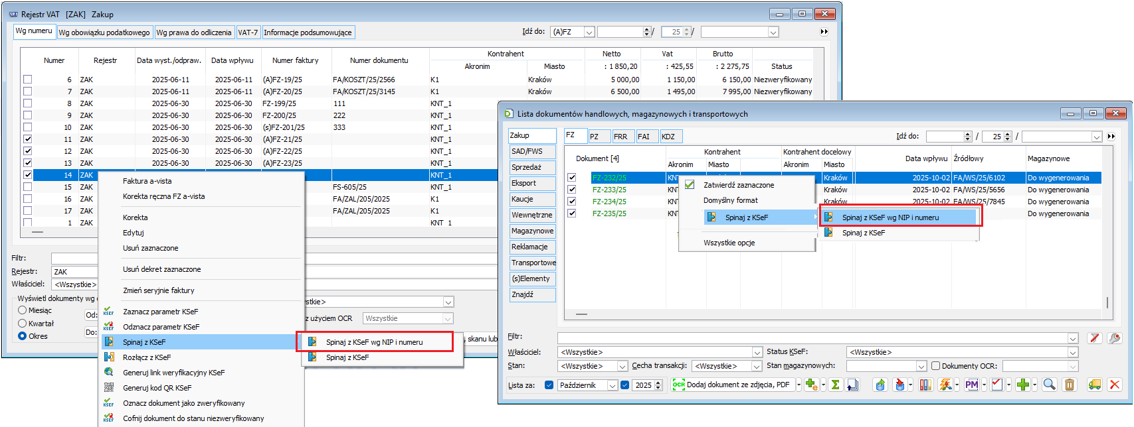Switch to the VAT-7 tab
The width and height of the screenshot is (1134, 427).
point(248,32)
